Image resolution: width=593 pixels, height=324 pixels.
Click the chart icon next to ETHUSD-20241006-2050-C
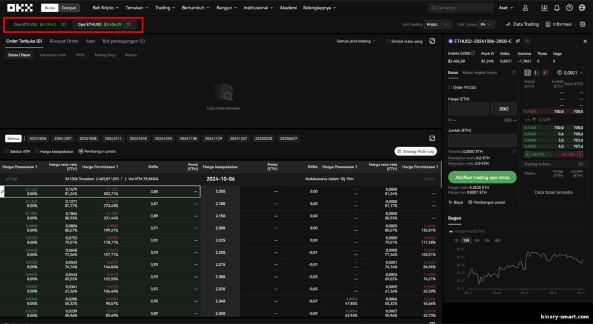pos(518,41)
